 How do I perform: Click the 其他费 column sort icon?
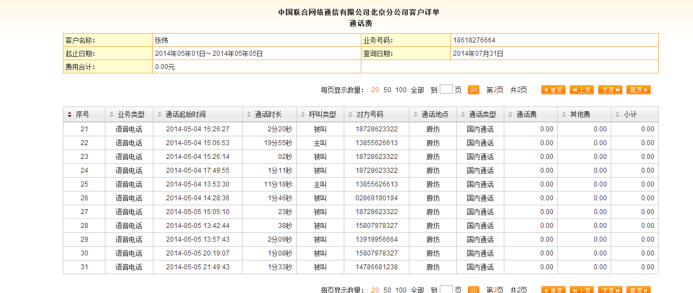[564, 115]
